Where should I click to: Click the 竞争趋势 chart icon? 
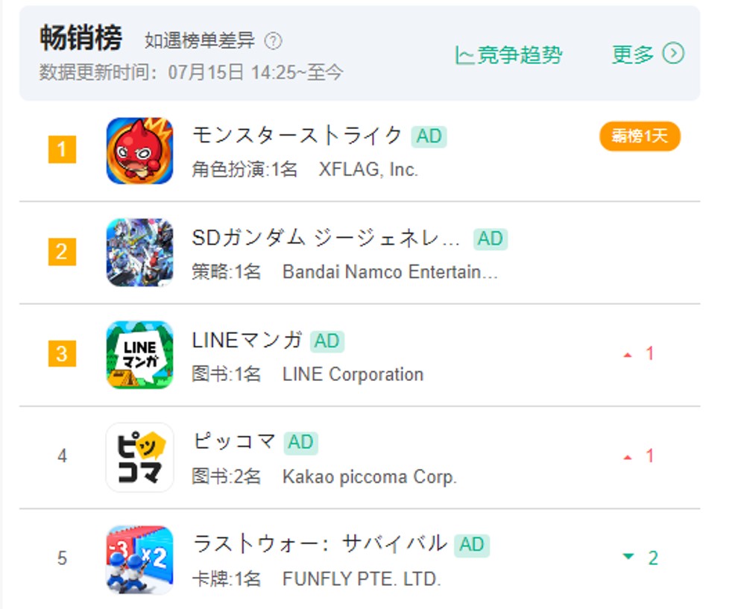coord(464,55)
